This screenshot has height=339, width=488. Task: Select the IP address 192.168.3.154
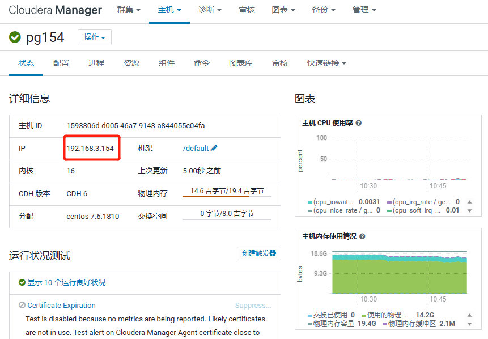point(90,148)
